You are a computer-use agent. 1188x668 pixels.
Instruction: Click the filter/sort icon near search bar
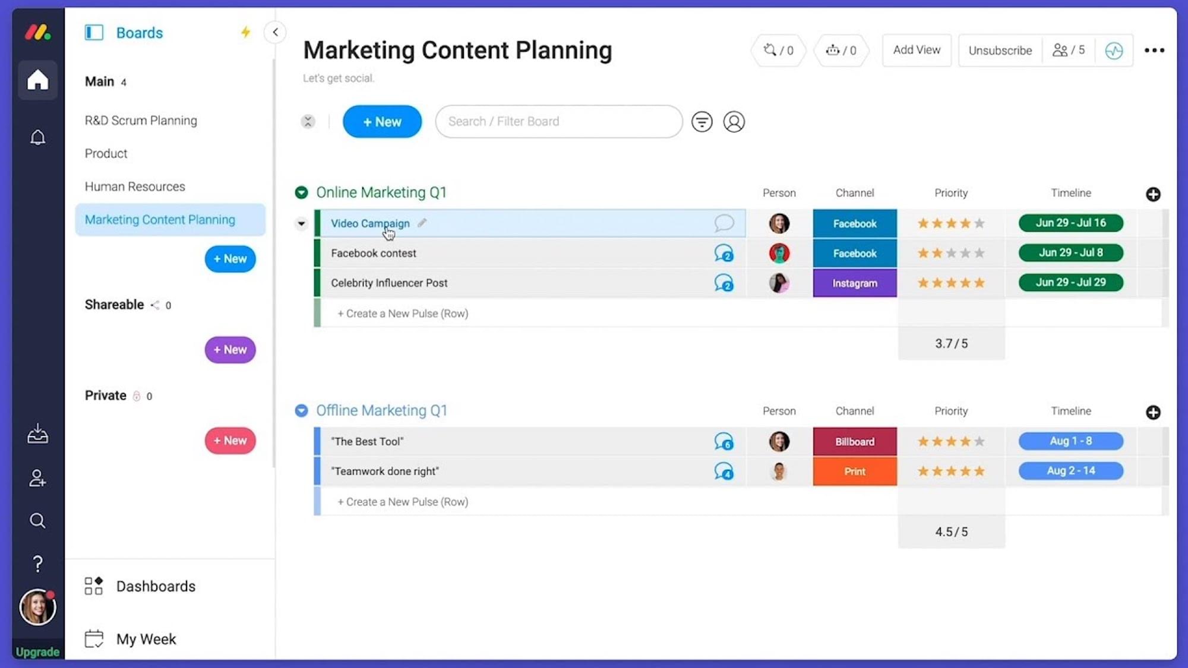click(702, 122)
